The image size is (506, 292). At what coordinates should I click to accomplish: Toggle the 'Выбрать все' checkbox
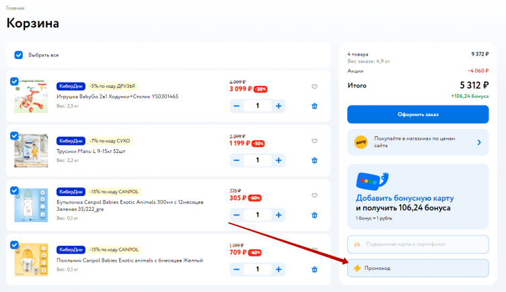(19, 54)
